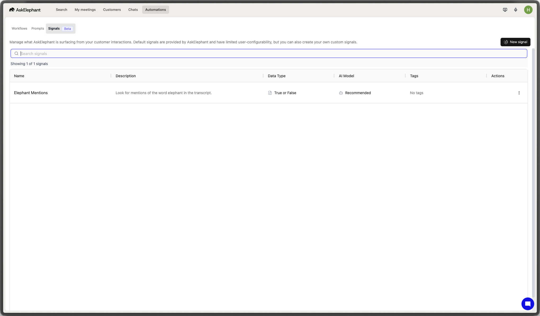Click the Beta badge next to Signals

67,29
